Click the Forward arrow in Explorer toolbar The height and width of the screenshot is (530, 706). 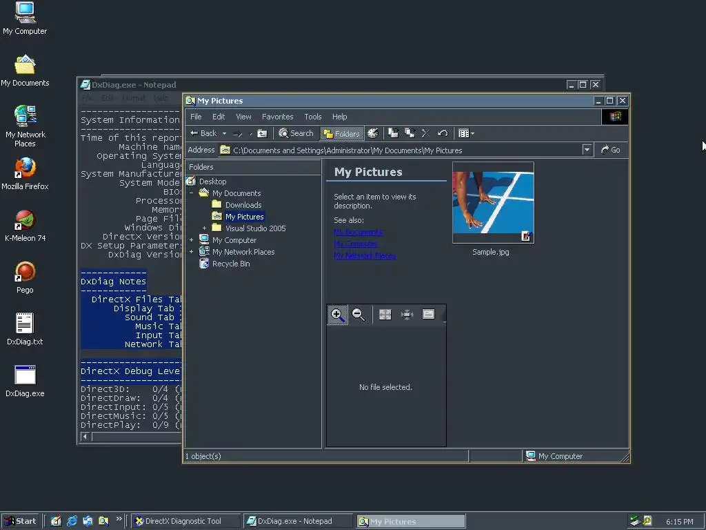(x=238, y=133)
